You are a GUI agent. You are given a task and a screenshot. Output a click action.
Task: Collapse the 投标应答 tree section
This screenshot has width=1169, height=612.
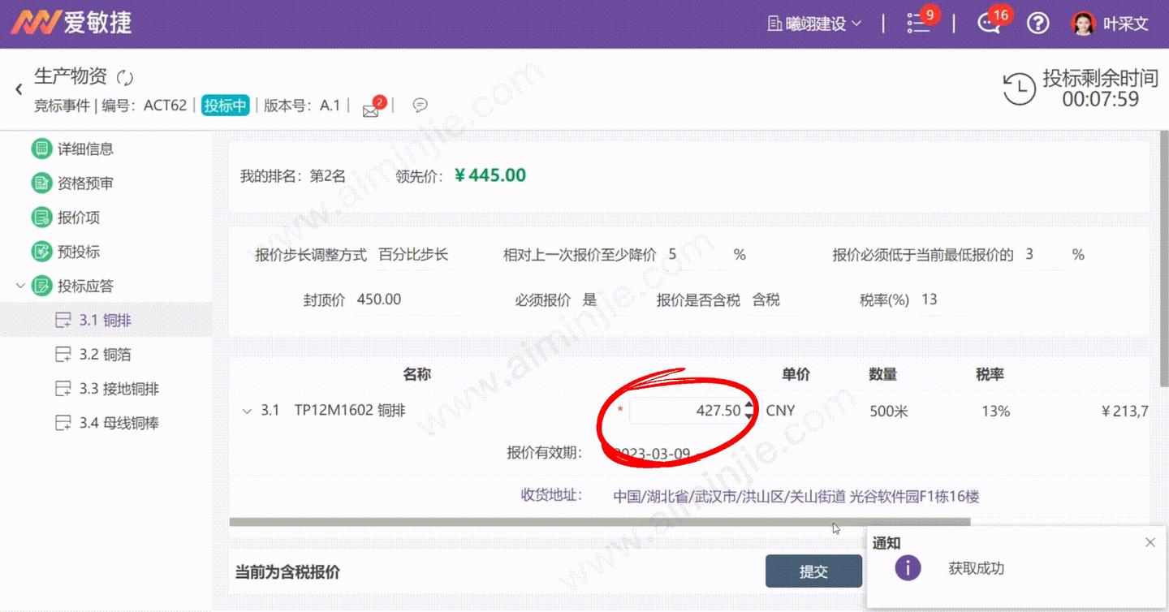(20, 286)
